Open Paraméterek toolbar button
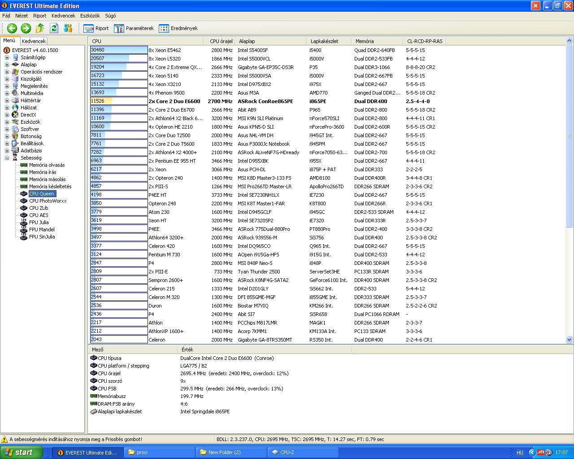Screen dimensions: 574x459 click(134, 28)
